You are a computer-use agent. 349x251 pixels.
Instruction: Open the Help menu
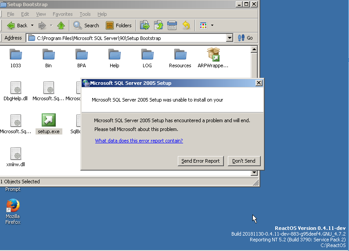coord(102,14)
